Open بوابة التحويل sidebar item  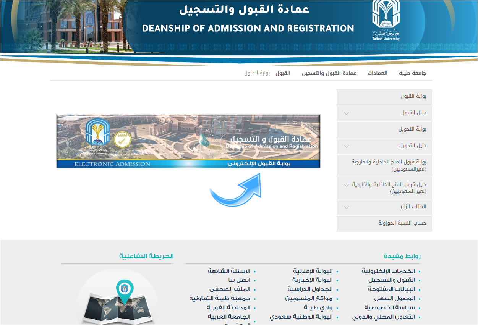pos(384,129)
